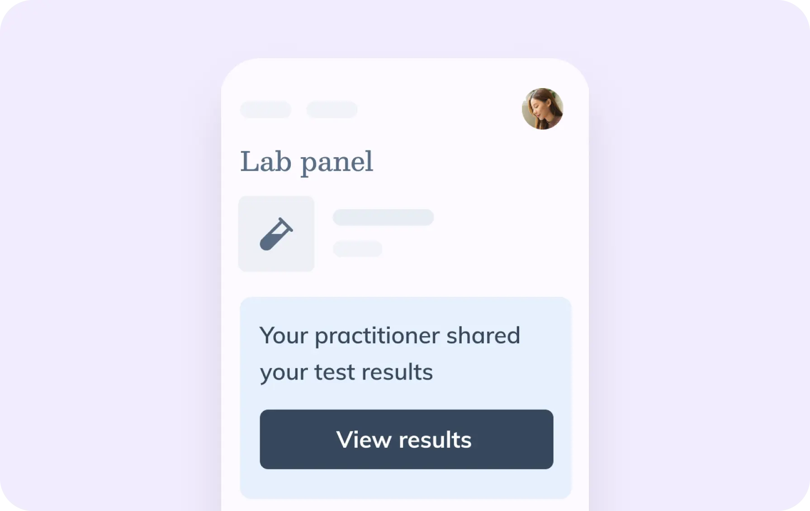Click the word 'Lab' in the heading

[265, 162]
